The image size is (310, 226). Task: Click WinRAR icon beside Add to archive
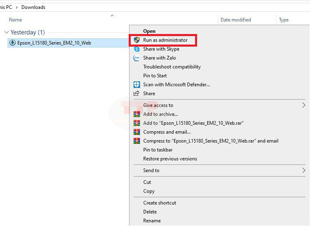137,114
